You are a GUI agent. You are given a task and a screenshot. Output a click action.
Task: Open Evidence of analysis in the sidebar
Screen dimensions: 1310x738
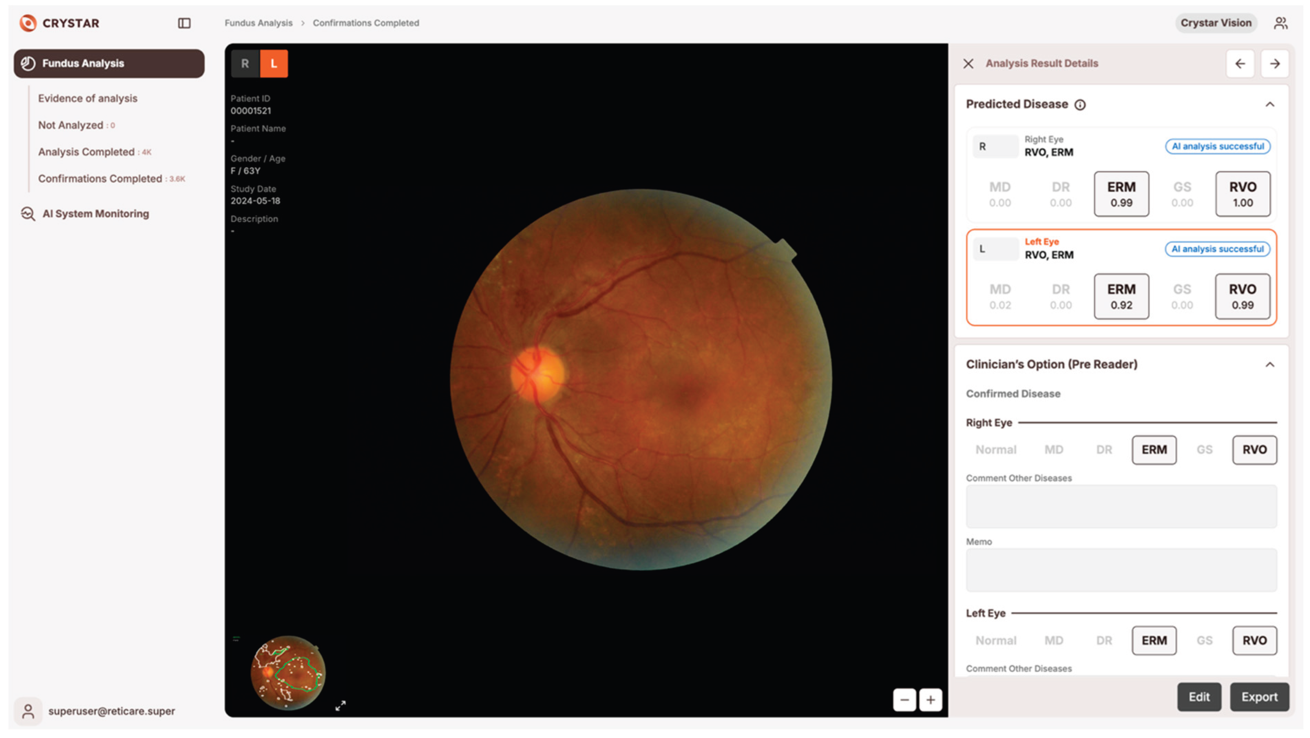[87, 98]
